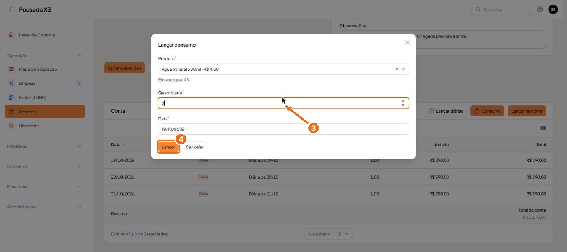Image resolution: width=567 pixels, height=252 pixels.
Task: Open the Hóspedes section
Action: [x=29, y=126]
